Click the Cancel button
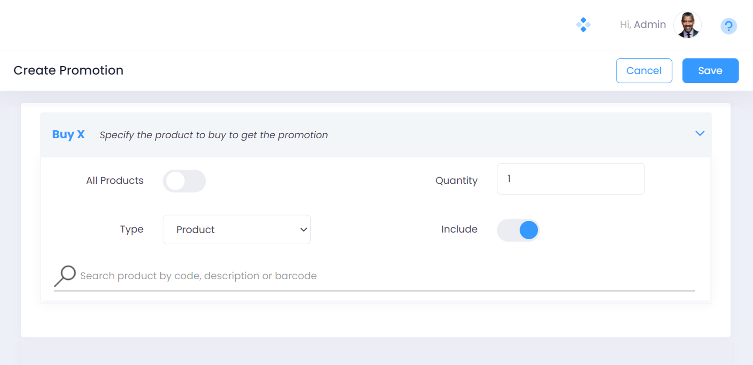The image size is (753, 365). [644, 71]
